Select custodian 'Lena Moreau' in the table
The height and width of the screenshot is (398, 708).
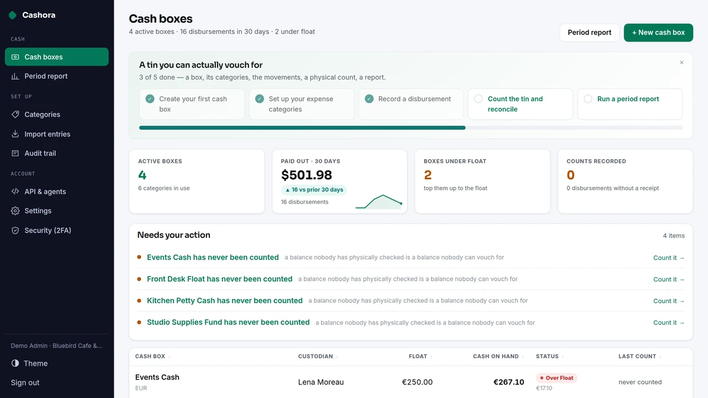(x=321, y=382)
